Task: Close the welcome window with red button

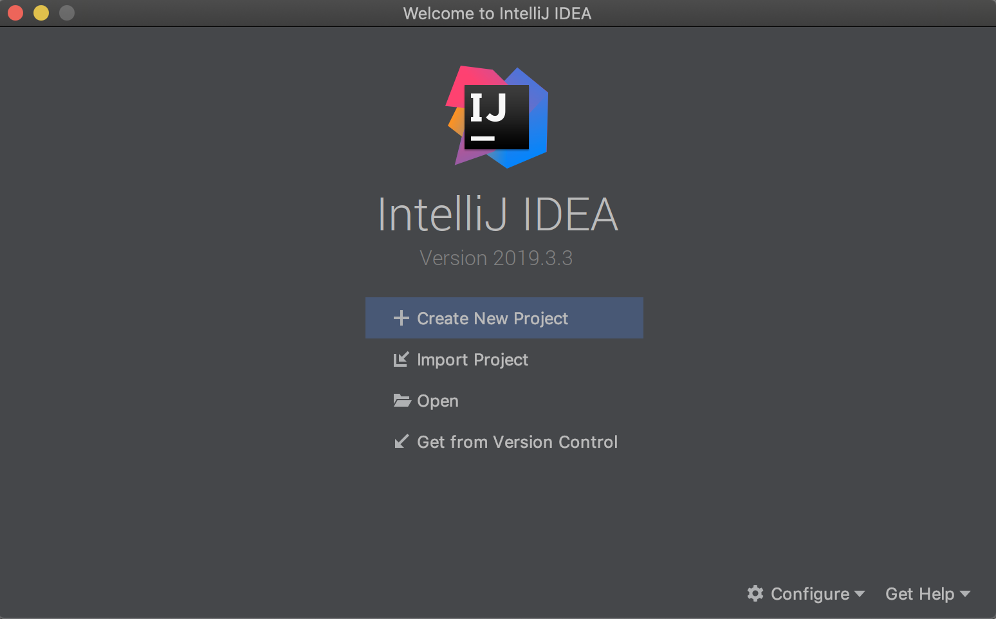Action: point(15,13)
